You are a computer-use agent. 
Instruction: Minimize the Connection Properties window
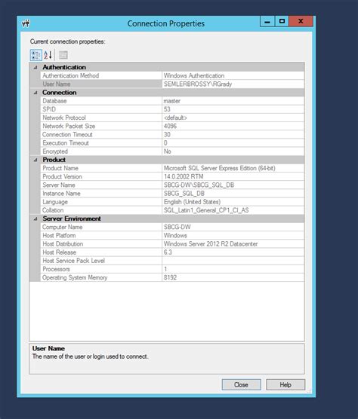(x=267, y=21)
